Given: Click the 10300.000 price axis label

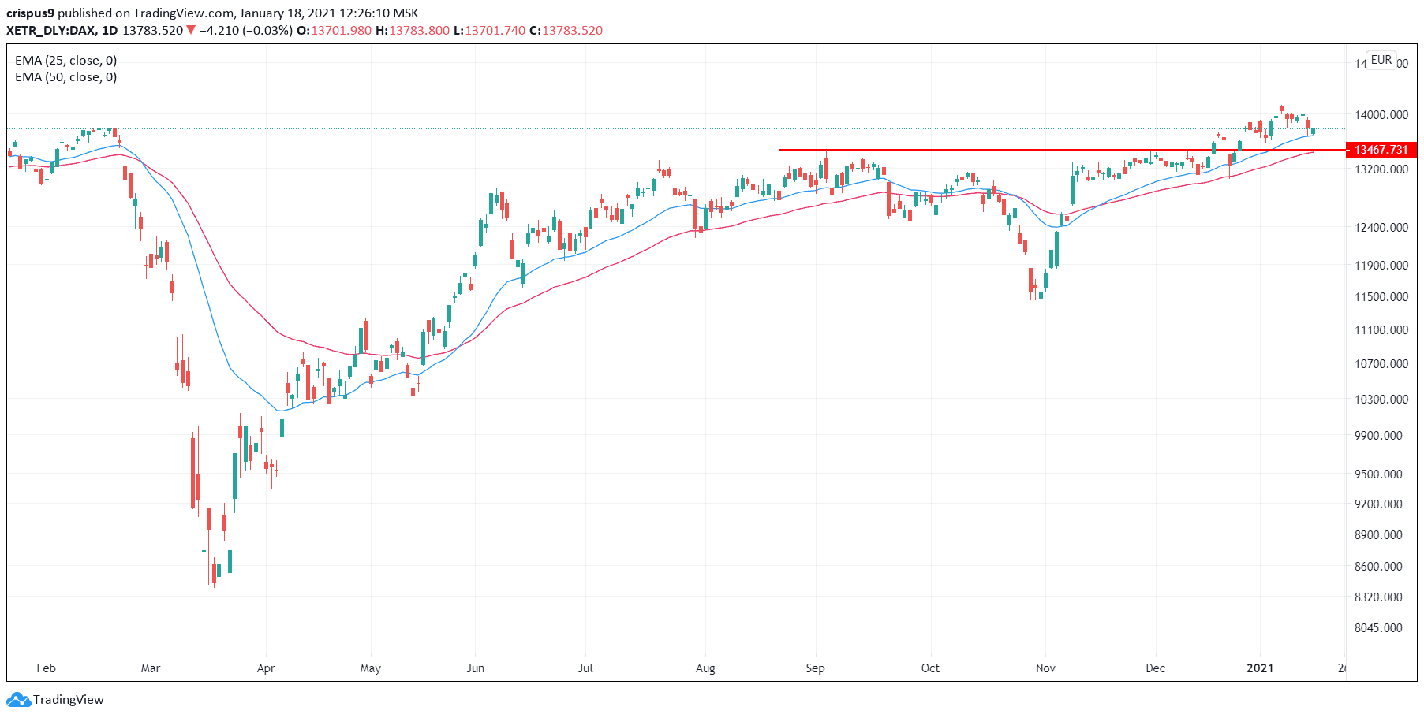Looking at the screenshot, I should (1381, 399).
